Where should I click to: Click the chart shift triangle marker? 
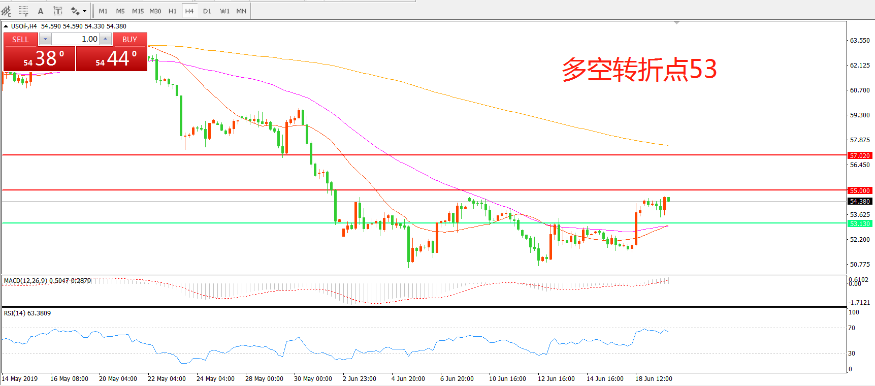676,23
